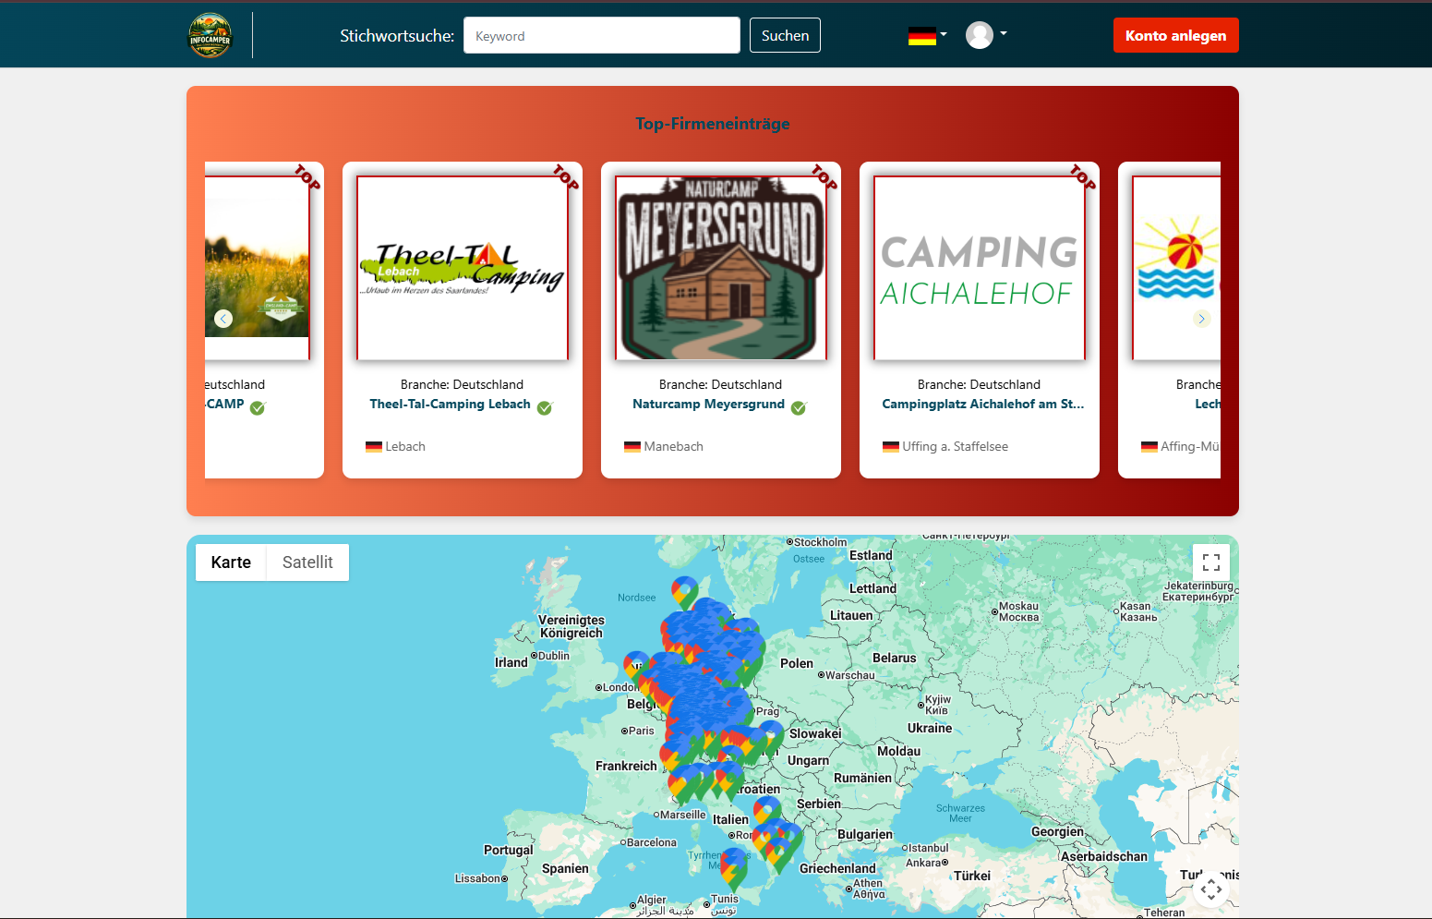
Task: Open the Infocamper logo home link
Action: point(211,35)
